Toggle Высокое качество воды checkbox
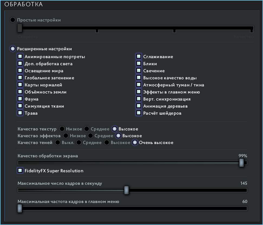The width and height of the screenshot is (263, 225). tap(139, 78)
